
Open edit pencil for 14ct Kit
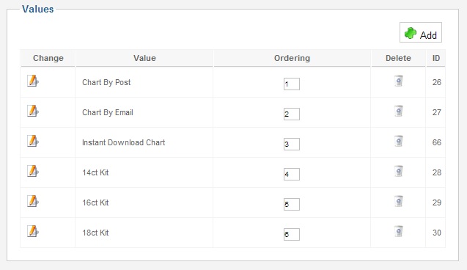[33, 171]
